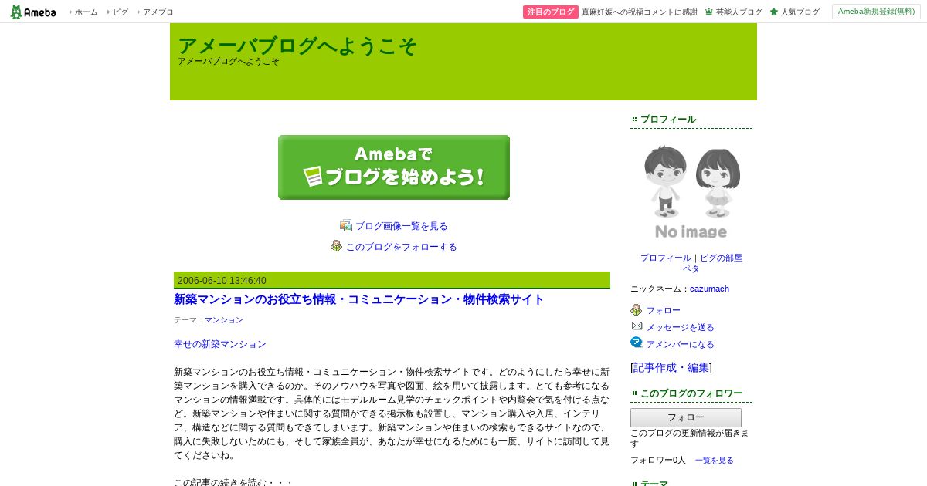Click the No image profile picture
This screenshot has width=927, height=486.
[691, 191]
